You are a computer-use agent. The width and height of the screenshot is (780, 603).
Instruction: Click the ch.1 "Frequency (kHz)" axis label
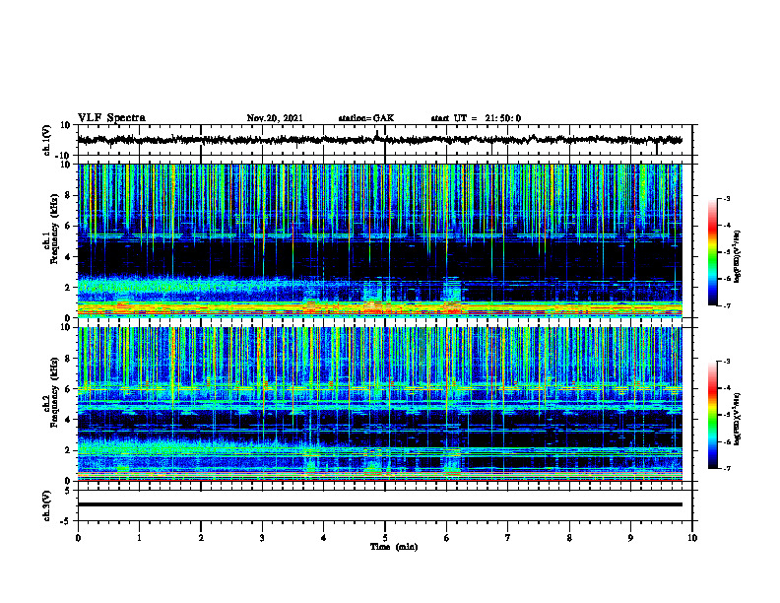[x=54, y=231]
